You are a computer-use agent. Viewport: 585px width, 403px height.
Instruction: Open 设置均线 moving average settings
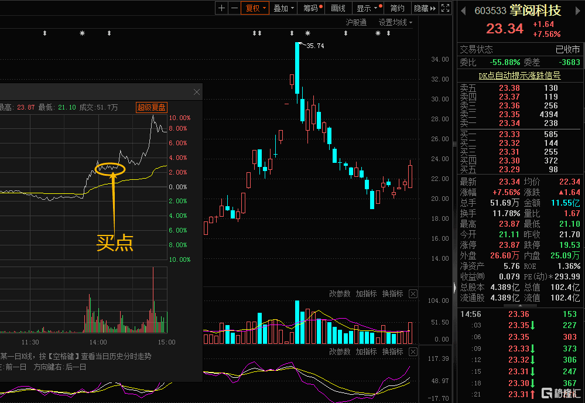click(395, 22)
